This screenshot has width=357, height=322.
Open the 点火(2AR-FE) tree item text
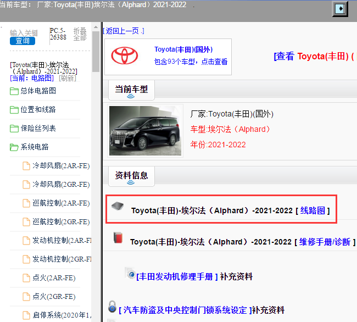point(54,277)
